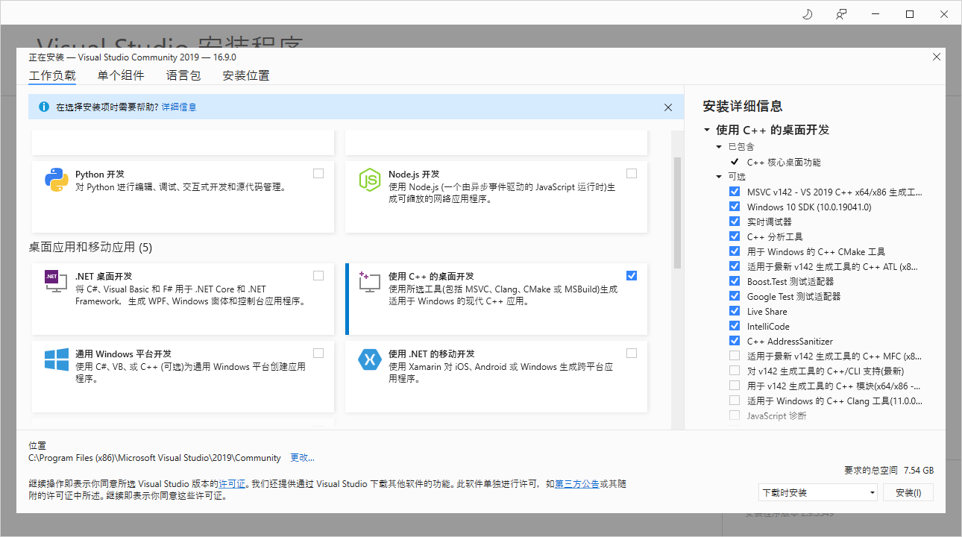
Task: Toggle the night mode moon icon
Action: pos(807,13)
